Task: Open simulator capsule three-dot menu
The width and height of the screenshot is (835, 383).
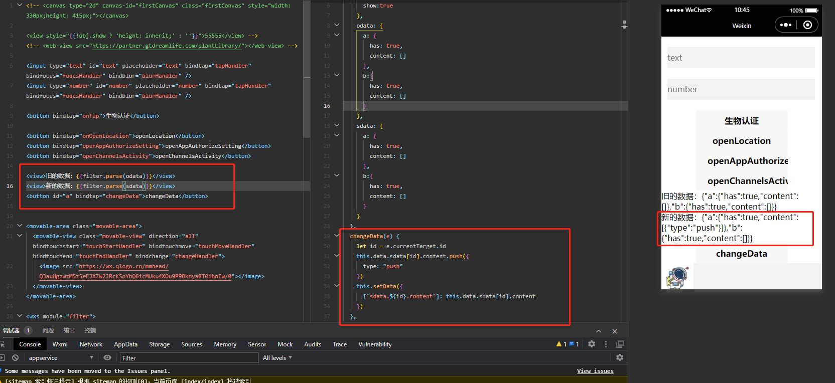Action: pos(786,25)
